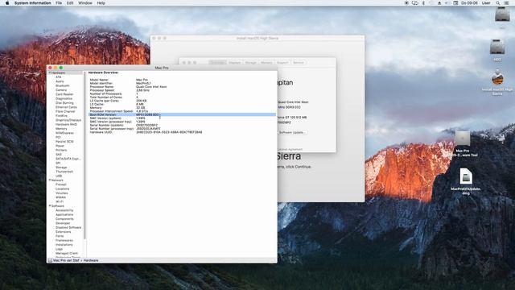The height and width of the screenshot is (290, 515).
Task: Select Graphics/Displays in the sidebar
Action: coord(68,120)
